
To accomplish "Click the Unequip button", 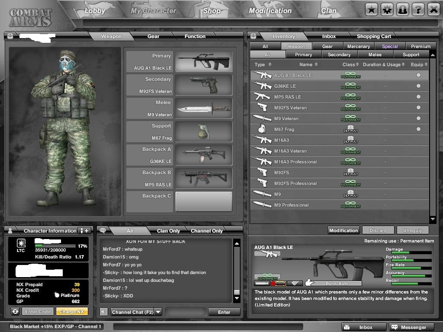I will (x=413, y=230).
